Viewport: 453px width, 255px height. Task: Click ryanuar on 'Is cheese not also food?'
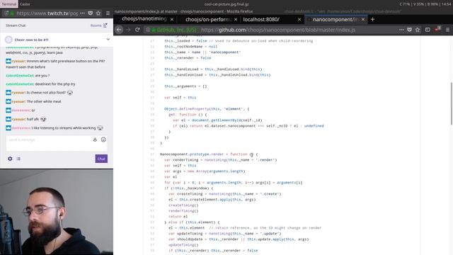tap(18, 93)
